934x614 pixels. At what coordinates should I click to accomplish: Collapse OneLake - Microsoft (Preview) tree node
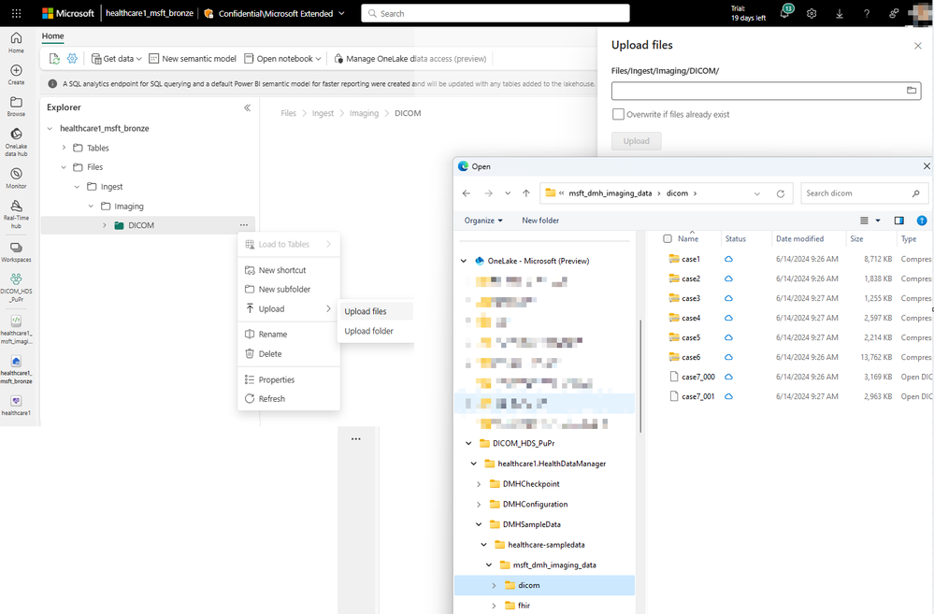pyautogui.click(x=464, y=261)
